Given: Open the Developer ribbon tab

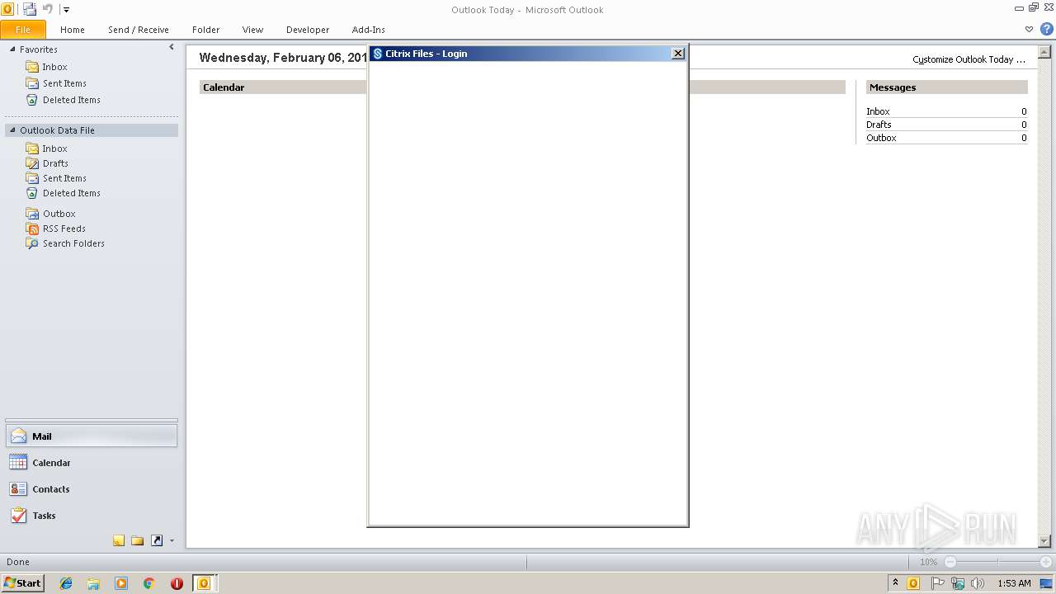Looking at the screenshot, I should [308, 30].
